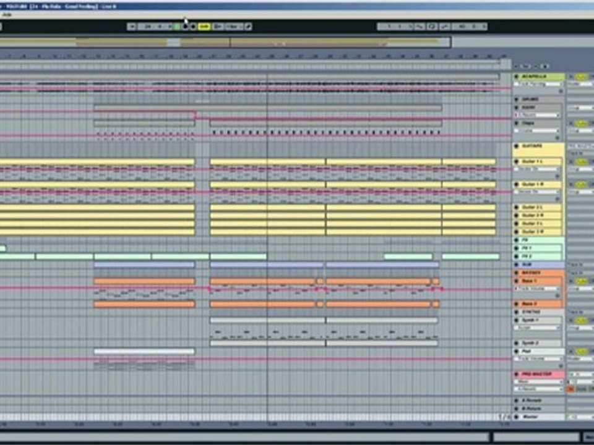
Task: Fold the ACAPELLA track
Action: [x=516, y=77]
